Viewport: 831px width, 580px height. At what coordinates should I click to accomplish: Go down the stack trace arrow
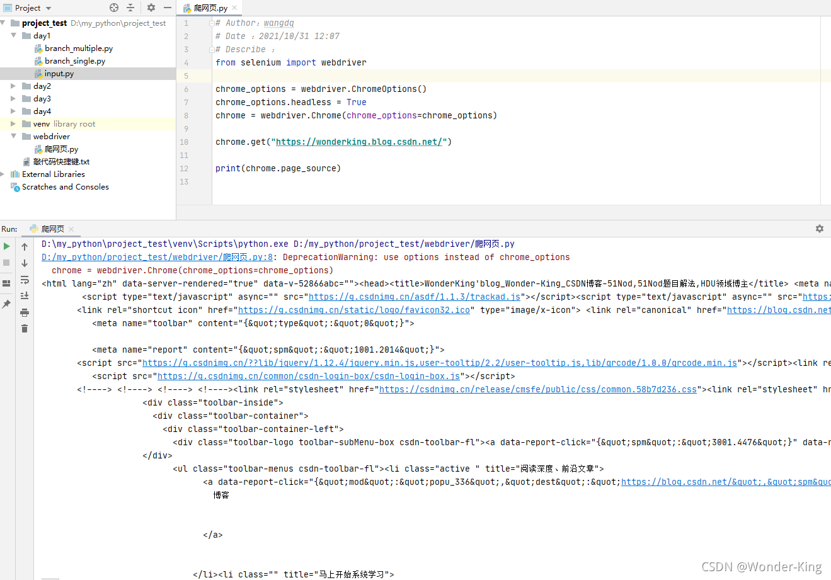[x=25, y=263]
